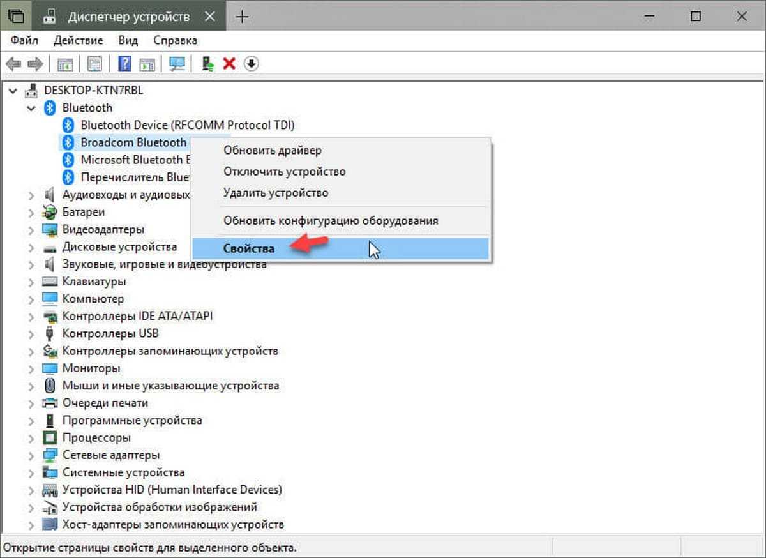Image resolution: width=766 pixels, height=558 pixels.
Task: Select the Контроллеры USB tree item
Action: tap(110, 333)
